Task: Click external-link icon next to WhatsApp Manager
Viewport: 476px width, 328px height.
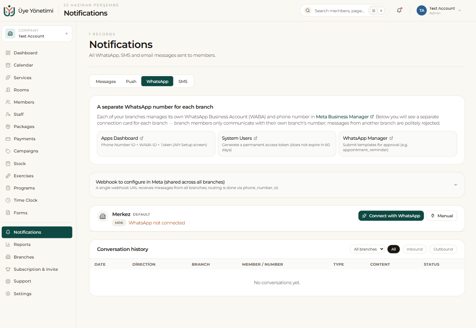Action: point(391,138)
